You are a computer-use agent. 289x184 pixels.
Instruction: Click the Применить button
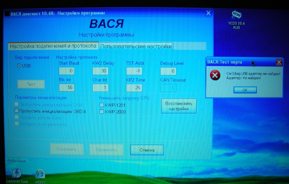106,150
